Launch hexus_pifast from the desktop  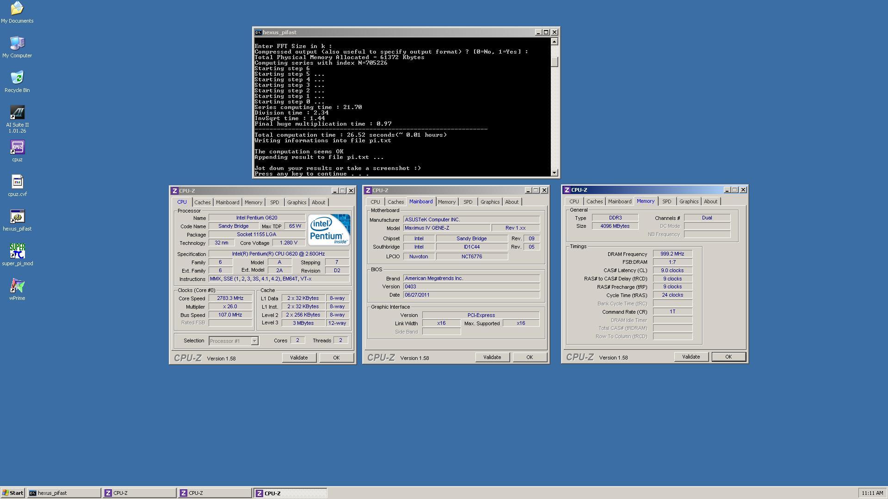point(17,220)
